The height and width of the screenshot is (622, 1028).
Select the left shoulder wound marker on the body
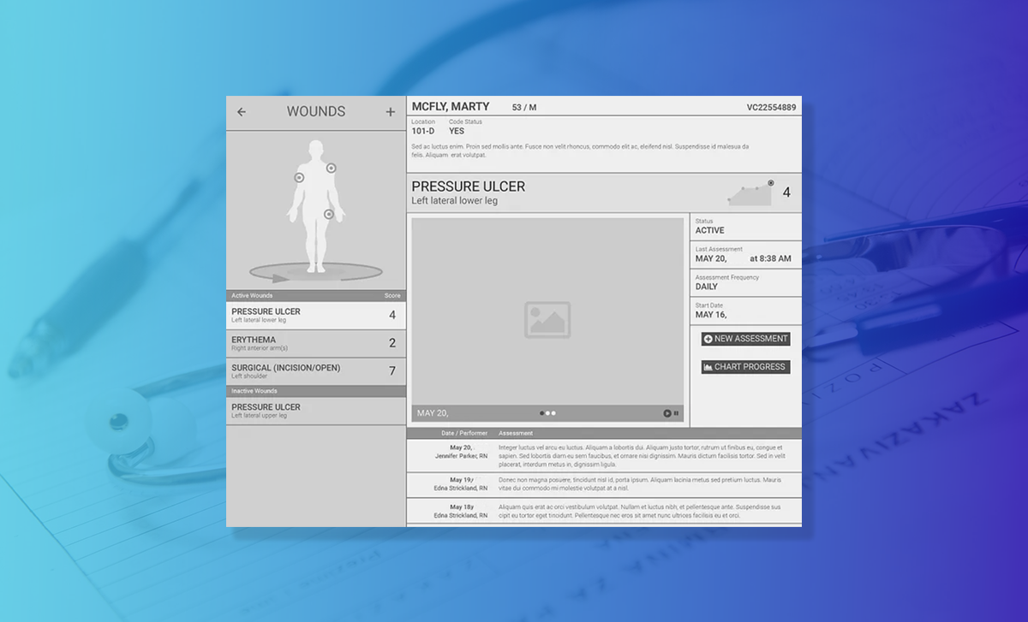tap(331, 169)
